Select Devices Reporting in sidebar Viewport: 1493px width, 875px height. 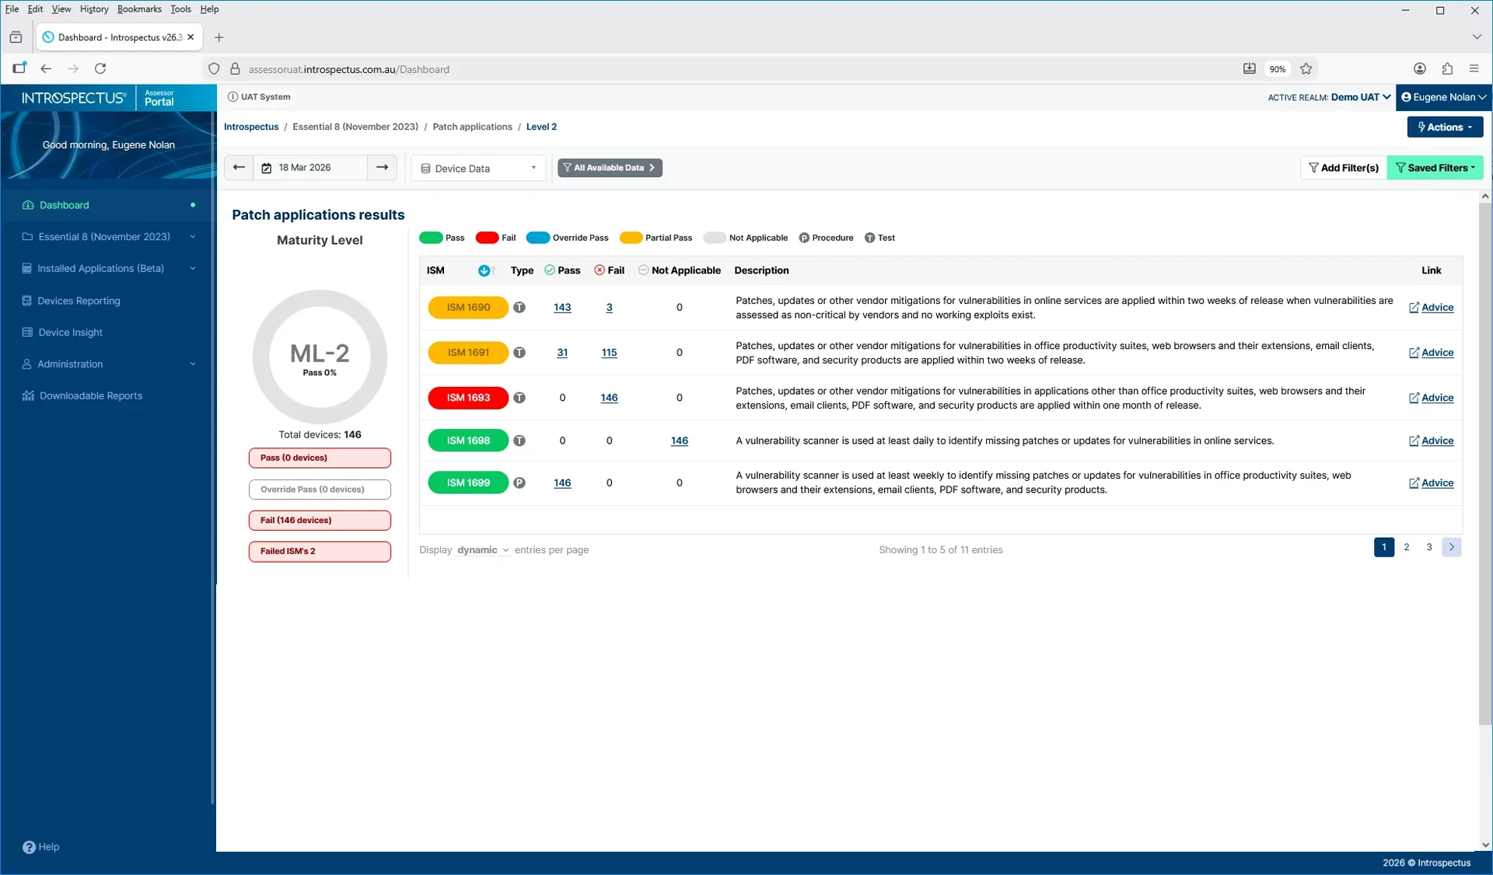[x=79, y=301]
